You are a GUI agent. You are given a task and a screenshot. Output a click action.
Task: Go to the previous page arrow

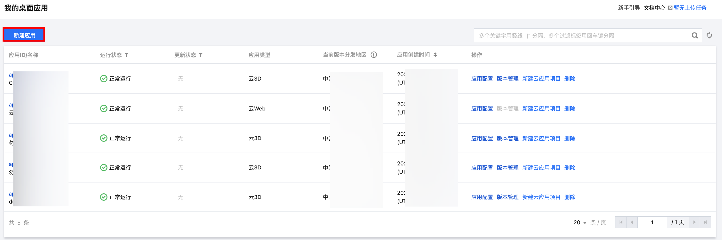click(632, 222)
